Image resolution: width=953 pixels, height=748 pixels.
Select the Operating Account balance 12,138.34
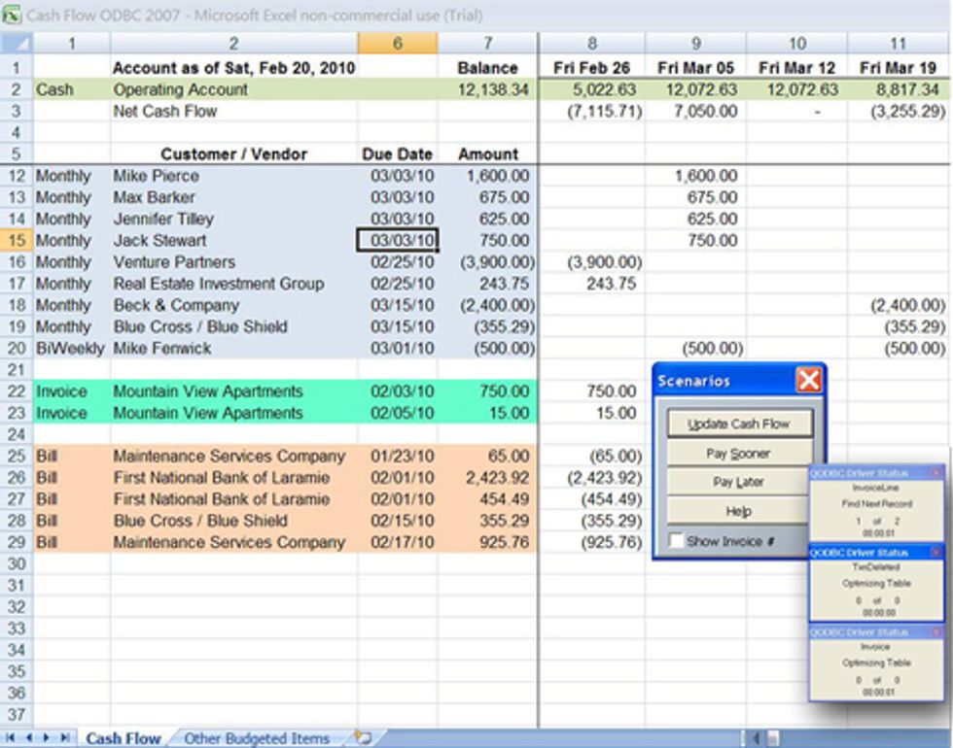tap(487, 89)
